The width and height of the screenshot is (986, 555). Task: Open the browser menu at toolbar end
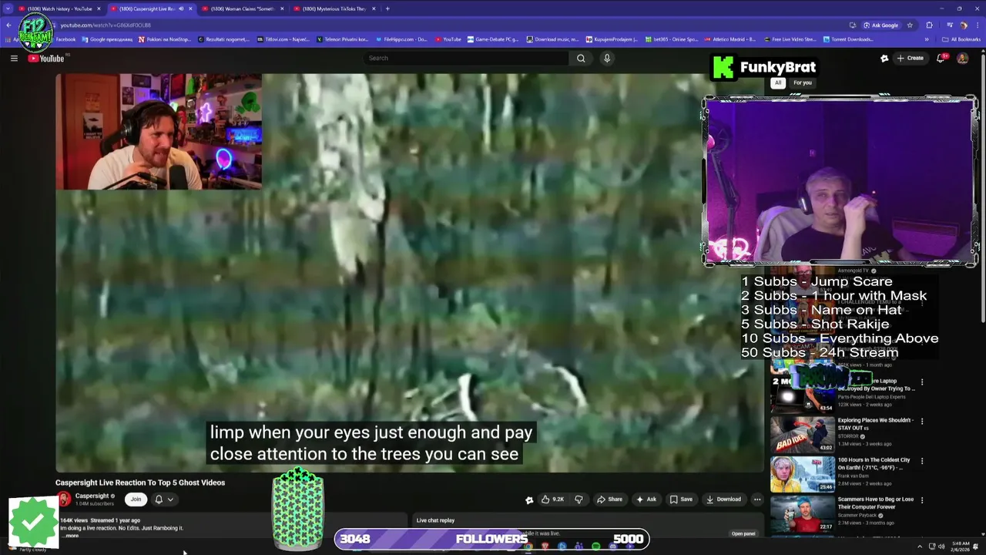978,25
